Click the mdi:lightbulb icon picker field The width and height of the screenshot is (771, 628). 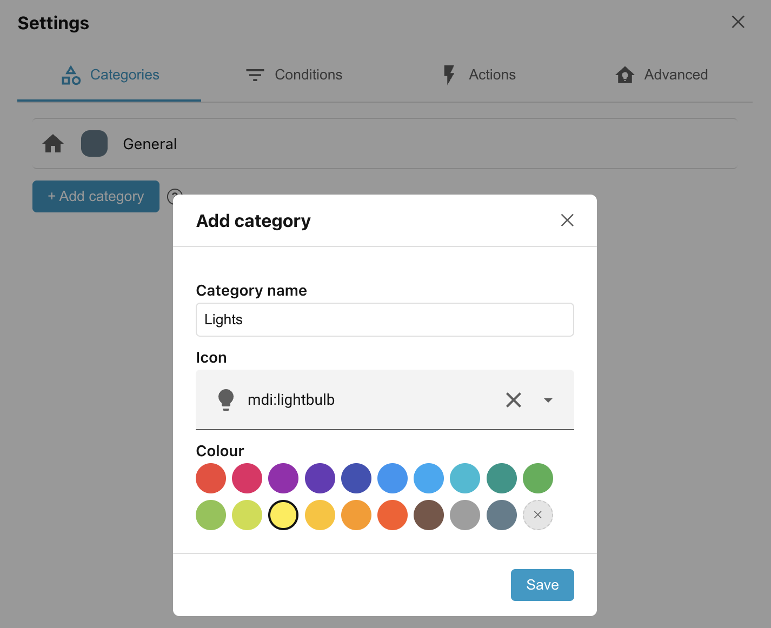coord(385,400)
